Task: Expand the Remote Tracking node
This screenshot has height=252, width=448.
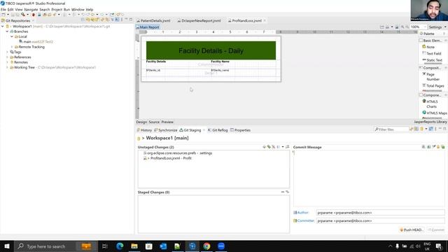Action: [x=12, y=47]
